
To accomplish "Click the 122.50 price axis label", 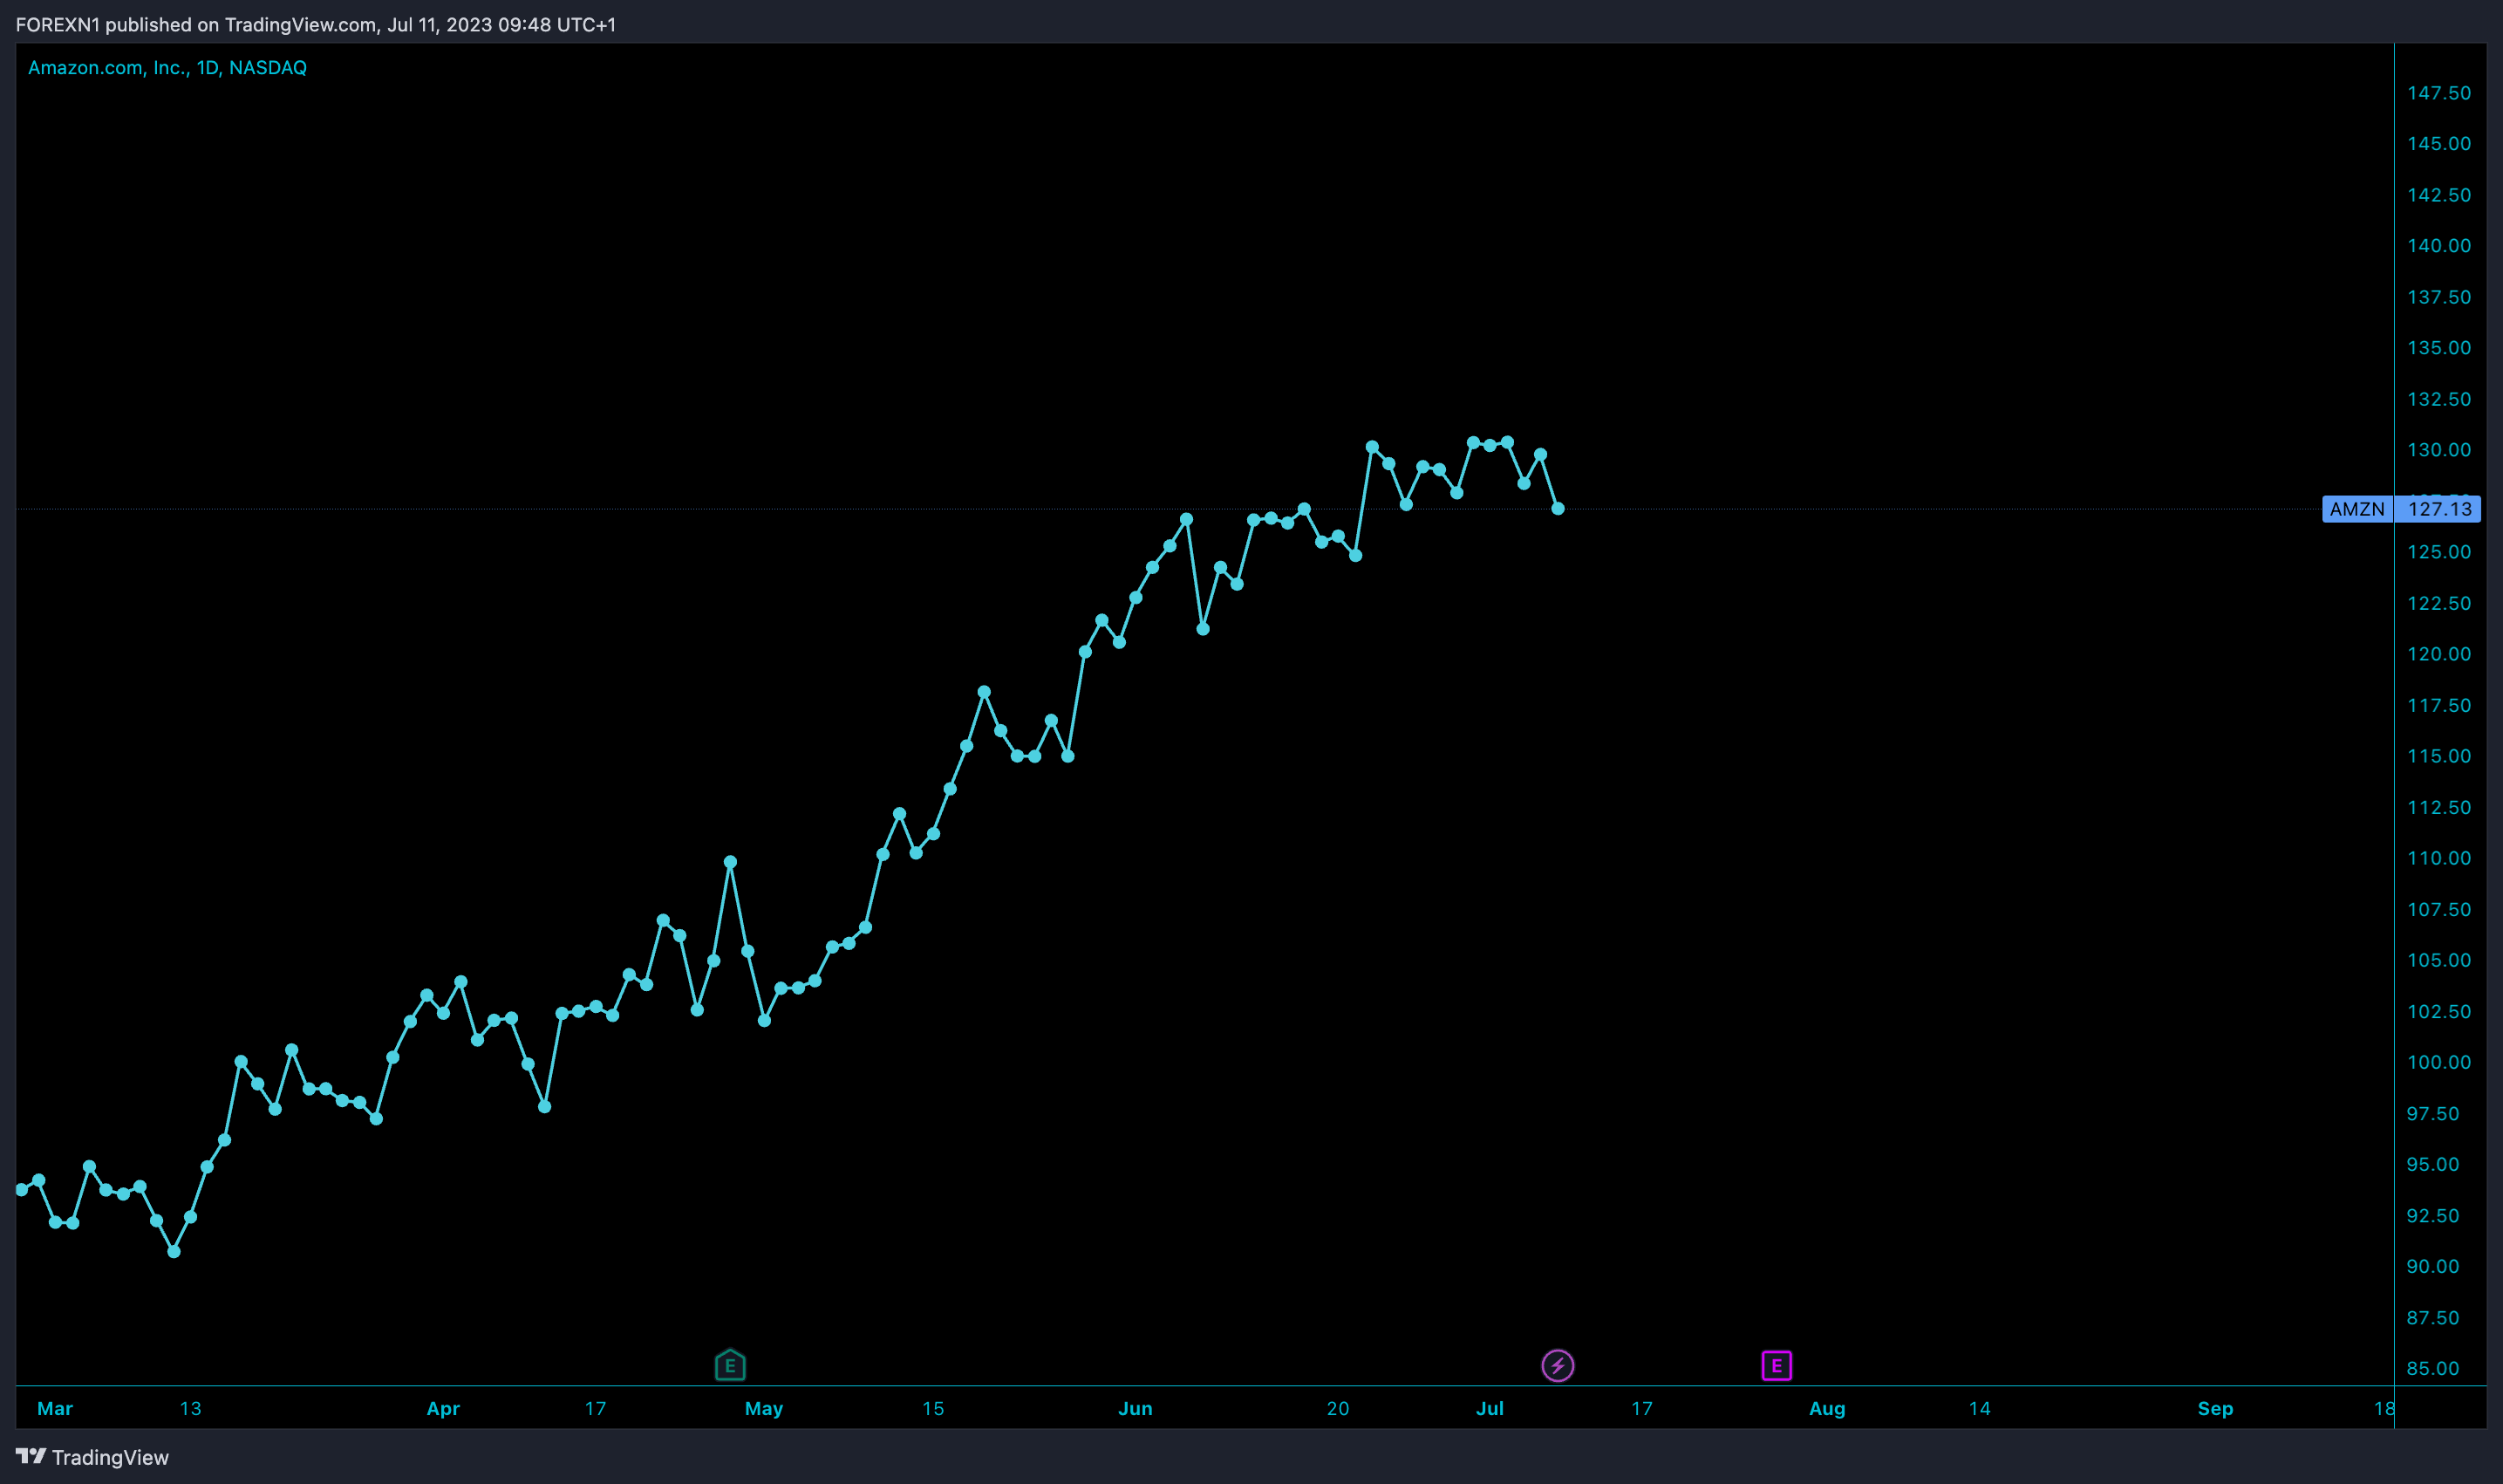I will 2438,603.
